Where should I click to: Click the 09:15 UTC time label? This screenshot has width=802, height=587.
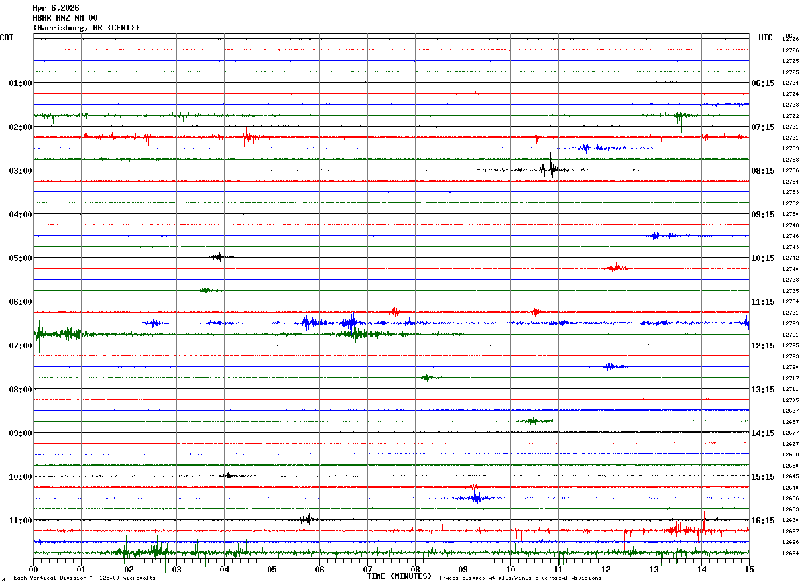(x=762, y=215)
